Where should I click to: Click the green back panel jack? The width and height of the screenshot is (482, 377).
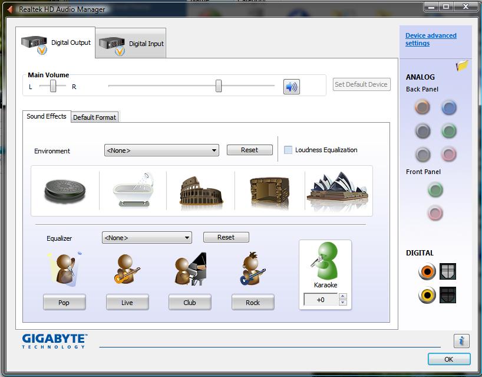pyautogui.click(x=449, y=131)
